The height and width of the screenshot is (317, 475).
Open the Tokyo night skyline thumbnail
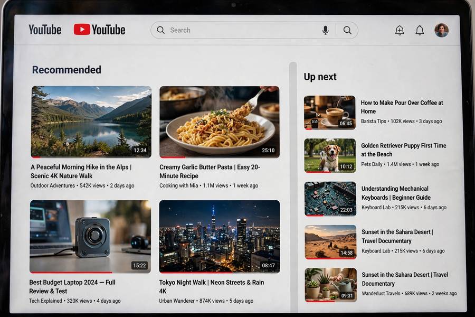[220, 237]
